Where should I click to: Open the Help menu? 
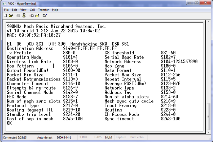tap(55, 10)
